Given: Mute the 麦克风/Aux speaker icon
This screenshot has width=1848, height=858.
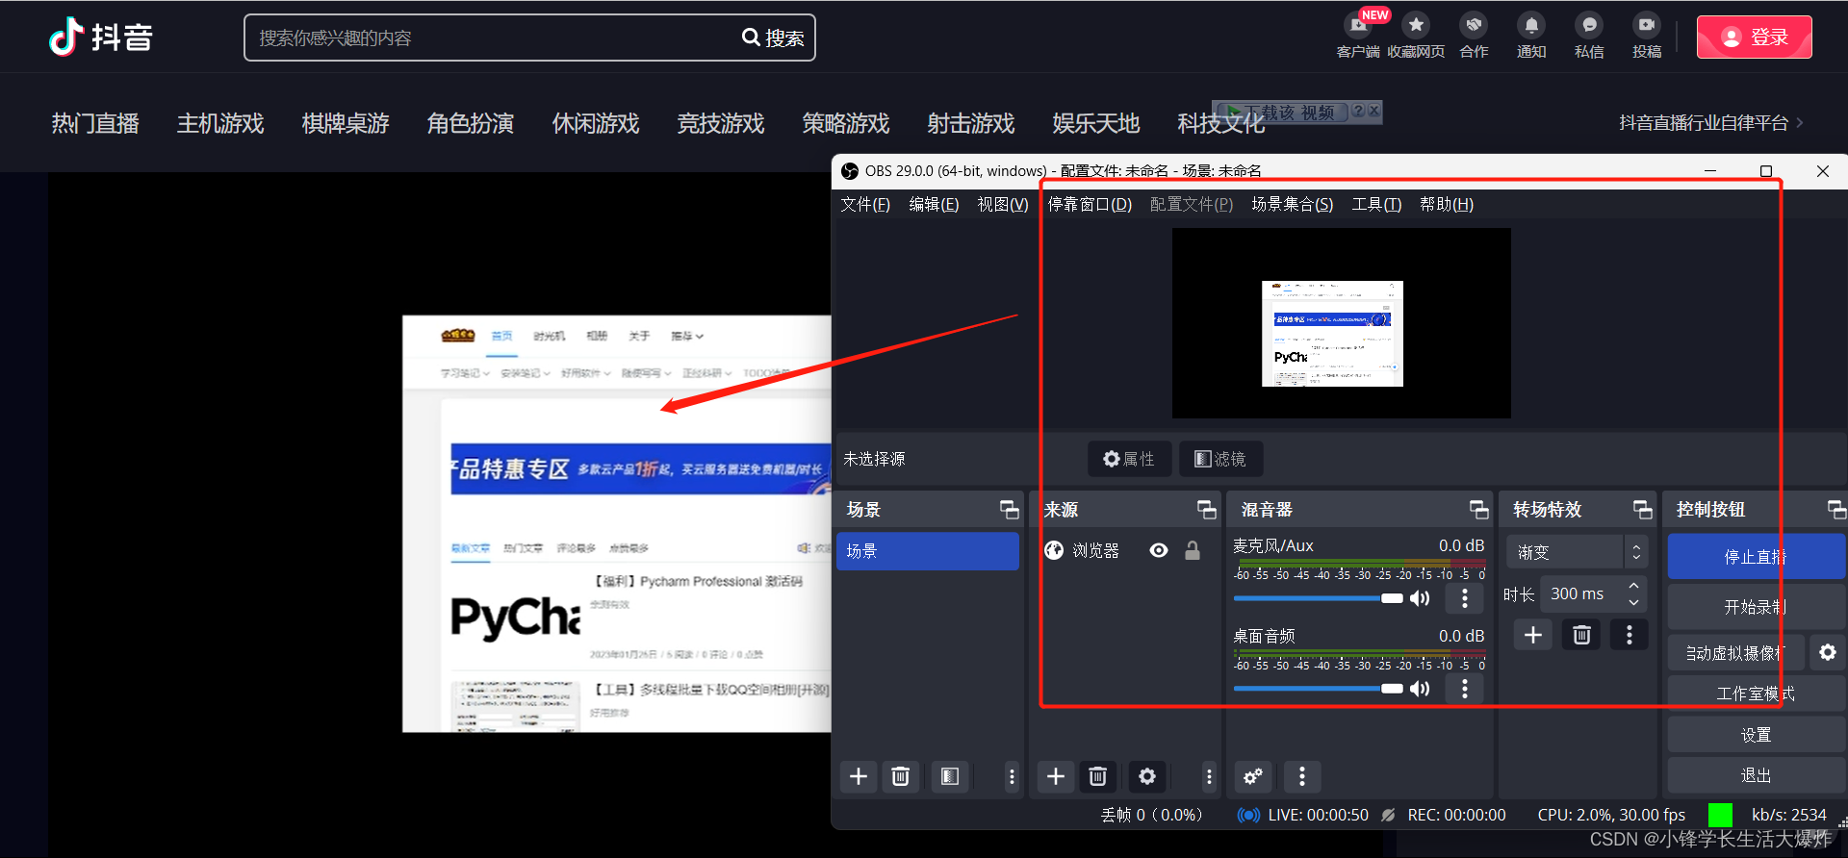Looking at the screenshot, I should click(x=1420, y=598).
